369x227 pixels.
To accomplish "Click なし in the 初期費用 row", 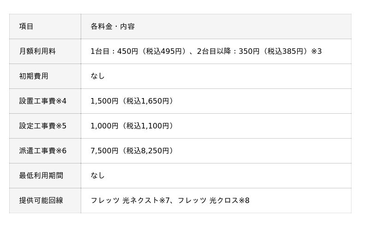I will click(x=98, y=76).
